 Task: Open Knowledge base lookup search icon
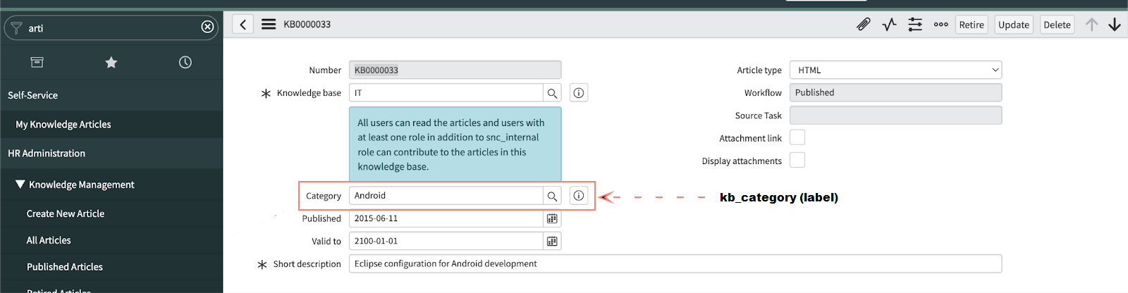[552, 93]
